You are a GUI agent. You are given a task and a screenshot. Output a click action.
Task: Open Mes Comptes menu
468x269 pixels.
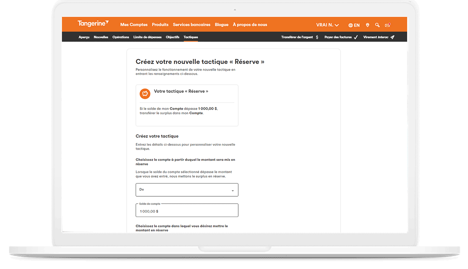pos(134,25)
